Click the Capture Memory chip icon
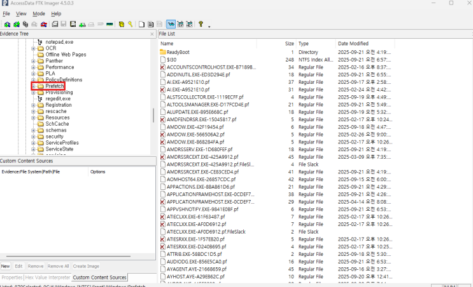This screenshot has height=287, width=473. coord(109,24)
